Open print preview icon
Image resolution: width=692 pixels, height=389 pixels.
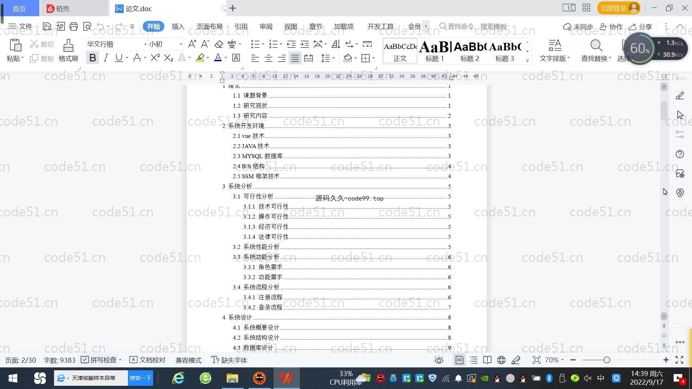click(87, 26)
